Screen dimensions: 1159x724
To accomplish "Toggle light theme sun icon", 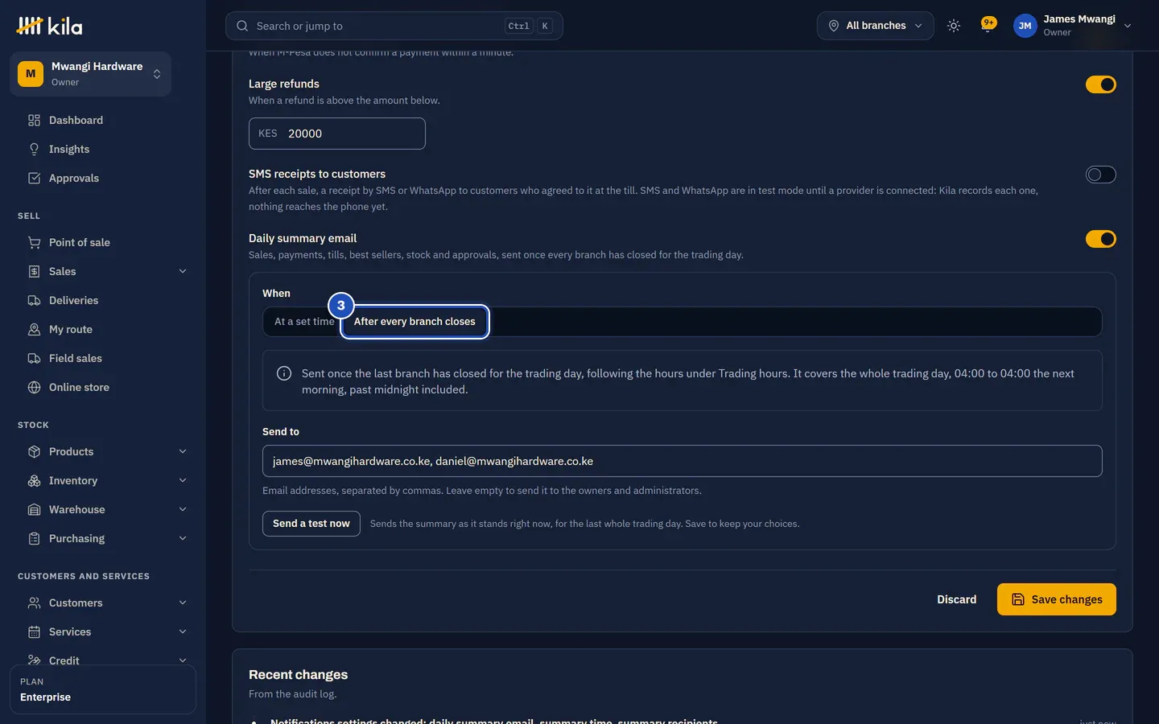I will tap(954, 26).
